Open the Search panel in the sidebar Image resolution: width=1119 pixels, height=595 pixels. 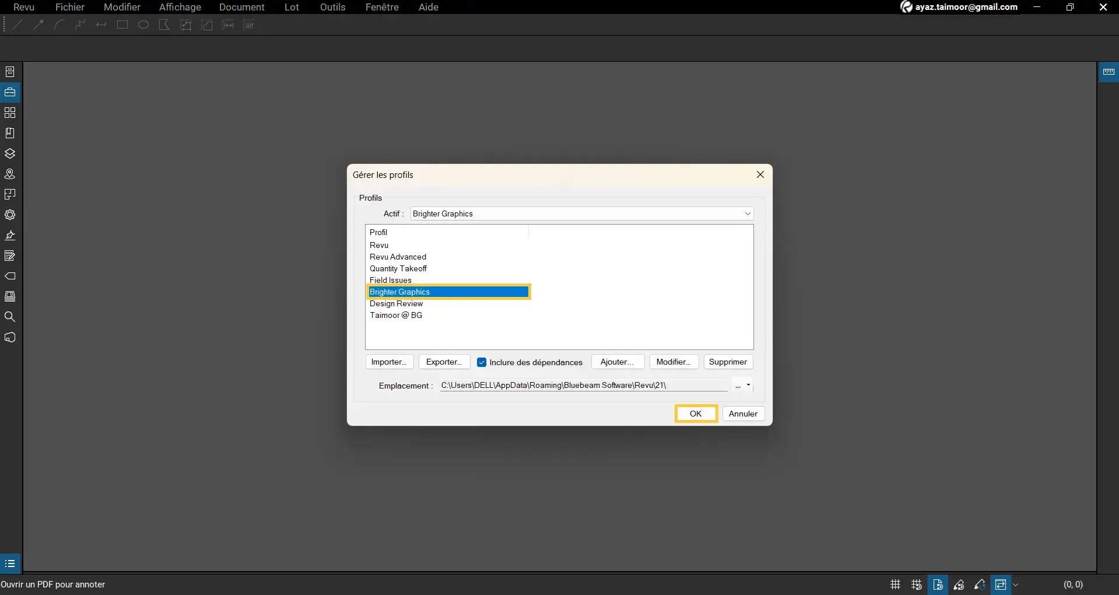[10, 317]
